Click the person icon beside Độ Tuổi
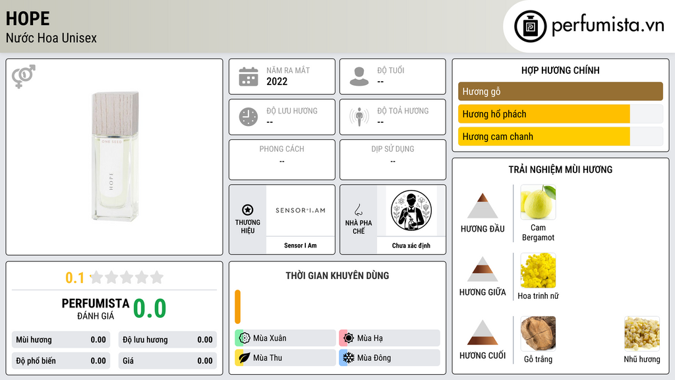Image resolution: width=675 pixels, height=380 pixels. point(359,77)
